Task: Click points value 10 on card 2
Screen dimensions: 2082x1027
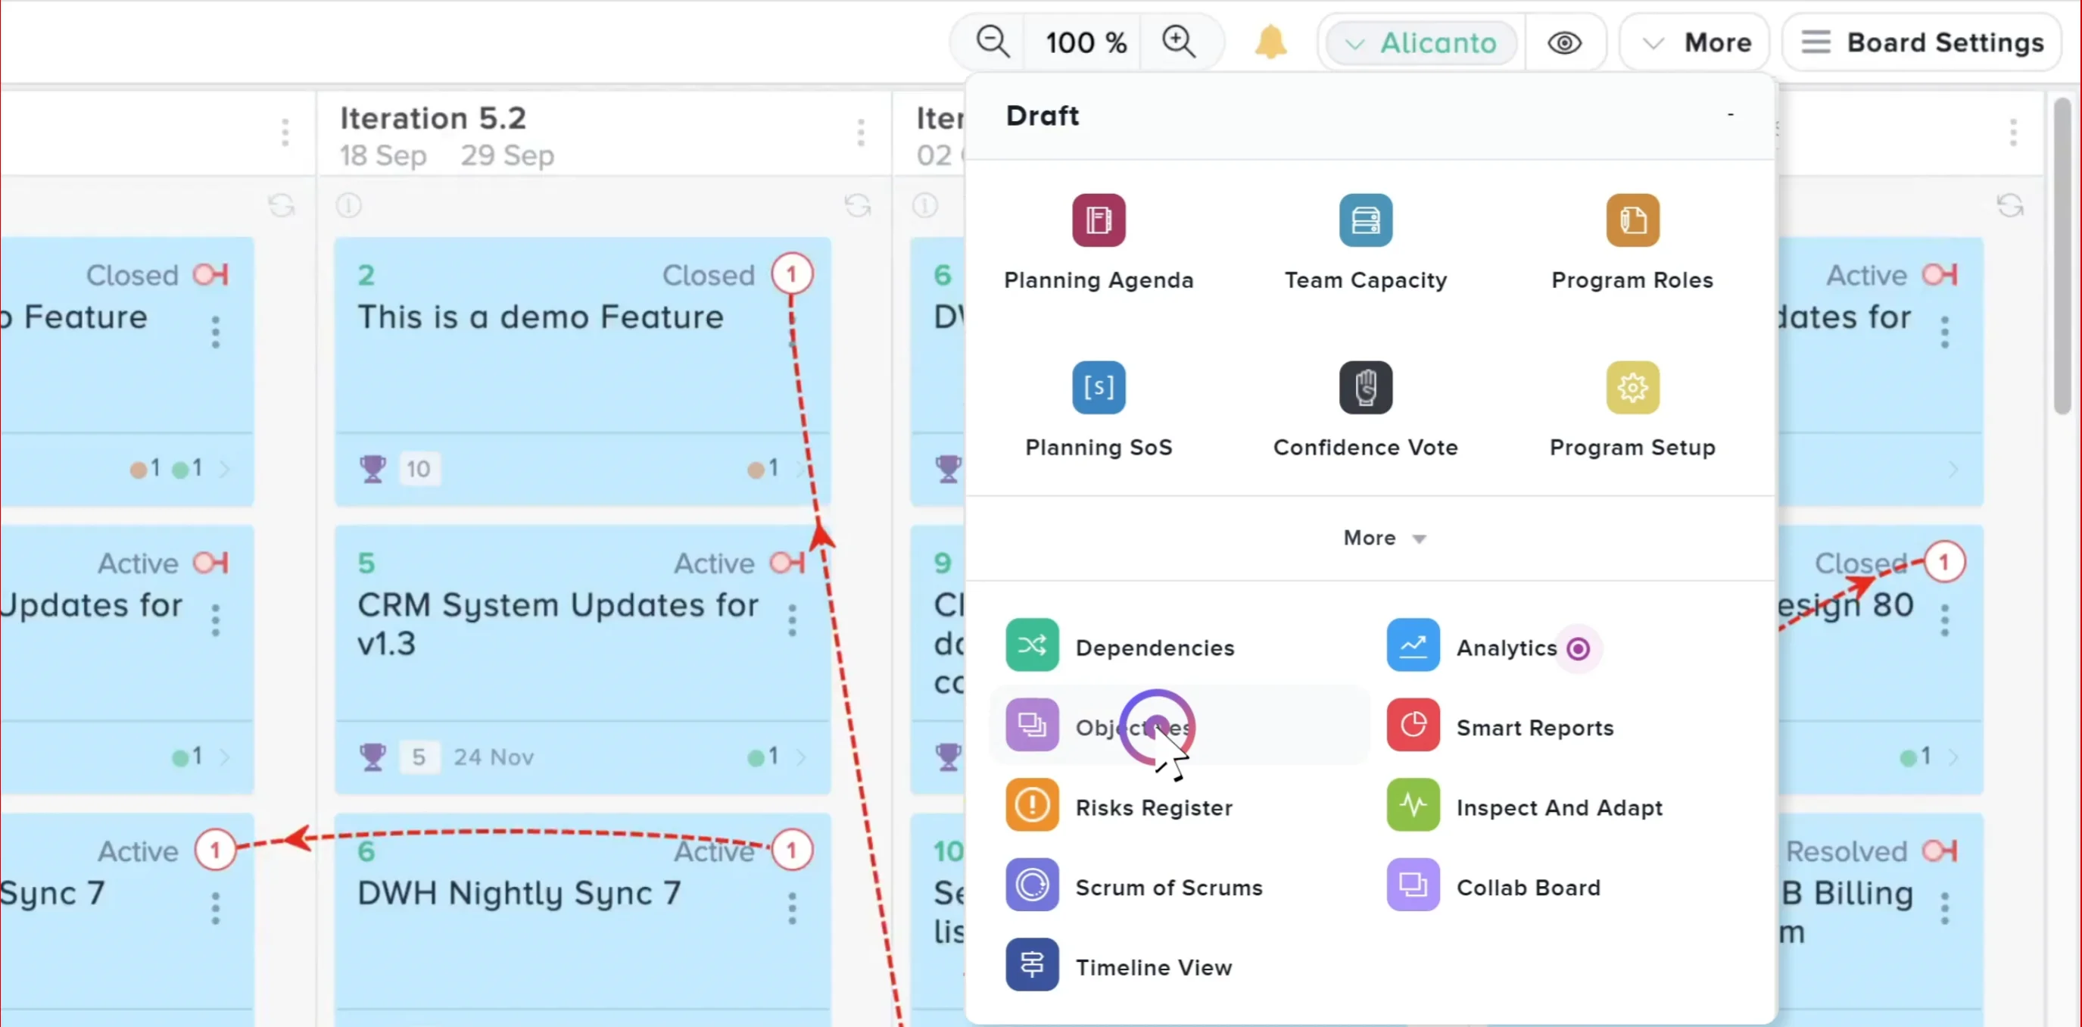Action: 419,469
